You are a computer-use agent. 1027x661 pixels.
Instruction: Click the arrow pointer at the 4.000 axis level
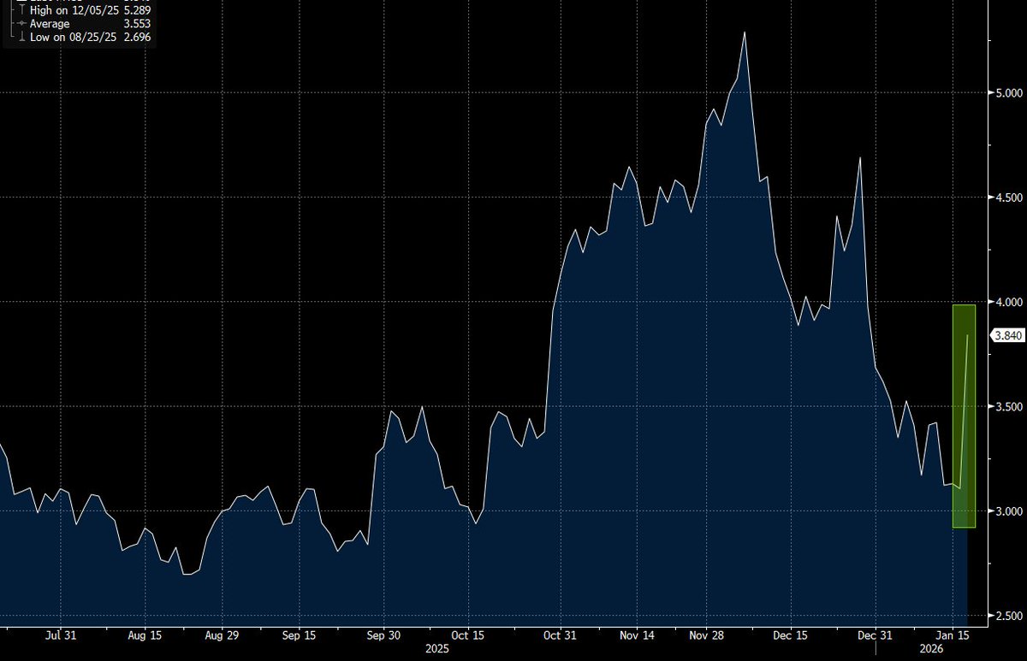pos(991,302)
